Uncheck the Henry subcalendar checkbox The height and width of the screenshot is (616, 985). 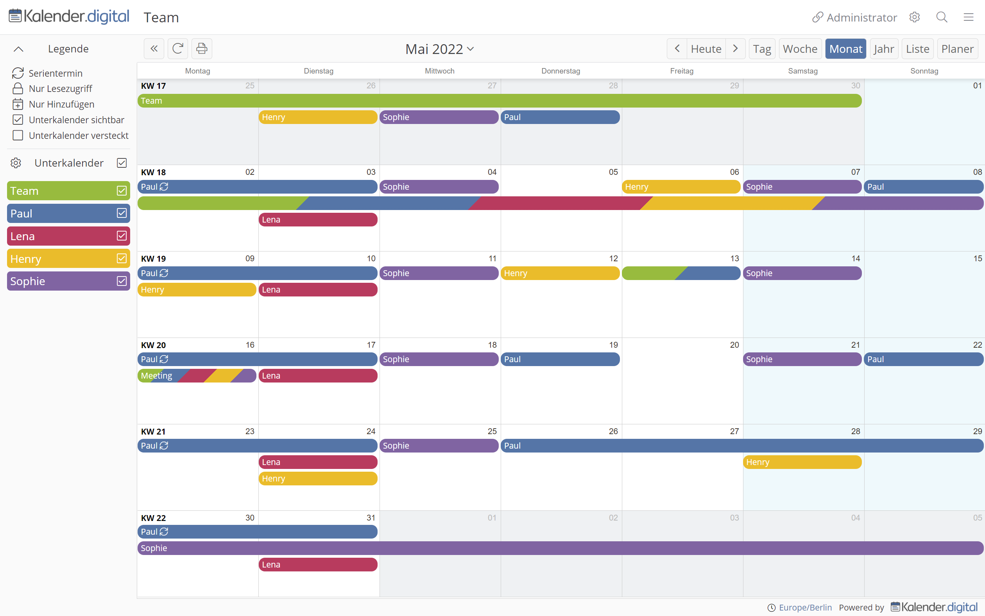(x=121, y=258)
